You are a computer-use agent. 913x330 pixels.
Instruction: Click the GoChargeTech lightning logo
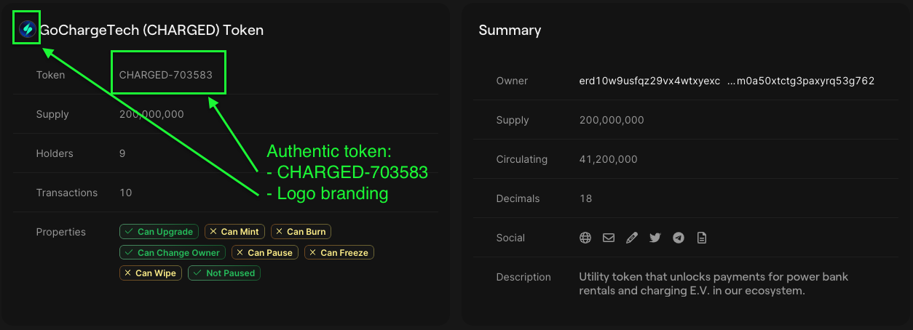tap(28, 30)
